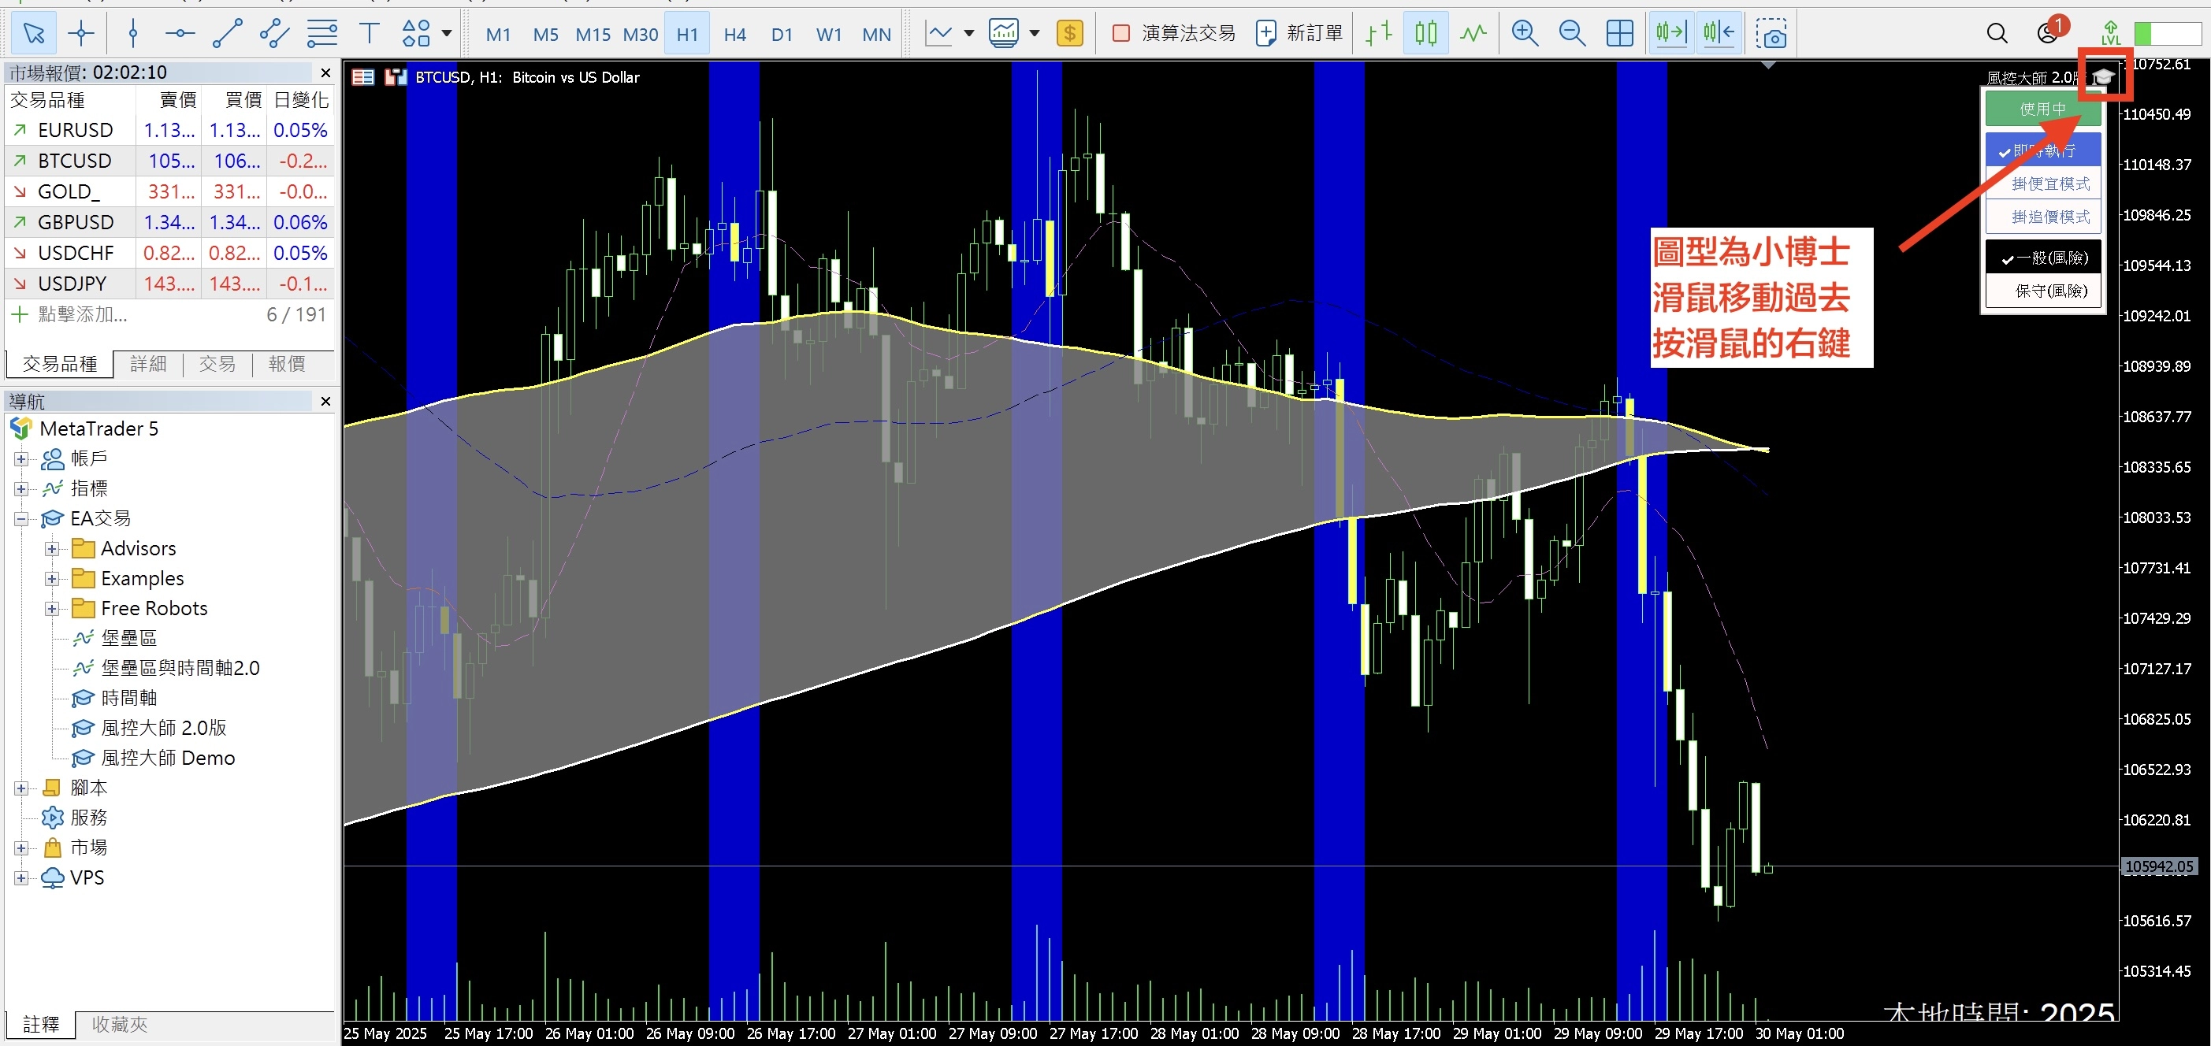Arrange charts in tile grid
The image size is (2211, 1046).
coord(1619,33)
